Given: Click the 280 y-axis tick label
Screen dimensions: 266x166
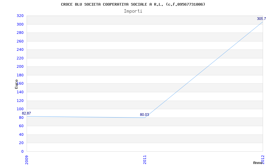Looking at the screenshot, I should (20, 33).
